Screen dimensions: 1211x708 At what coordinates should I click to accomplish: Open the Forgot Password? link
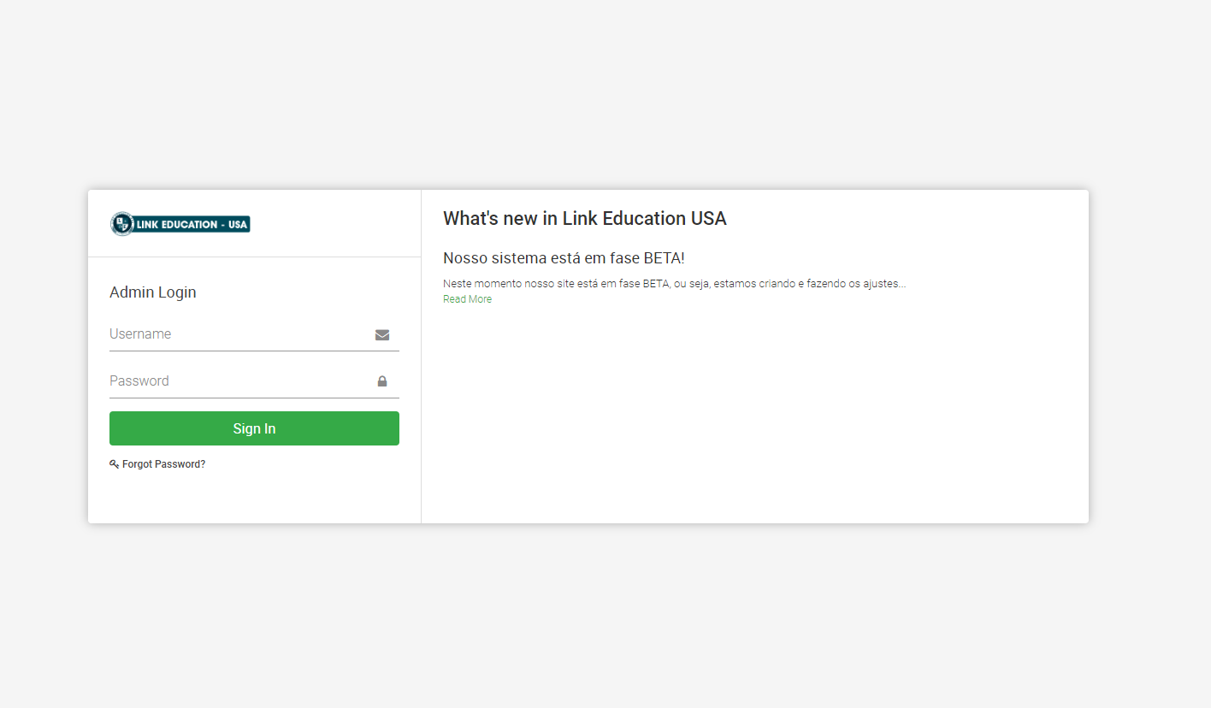[163, 464]
